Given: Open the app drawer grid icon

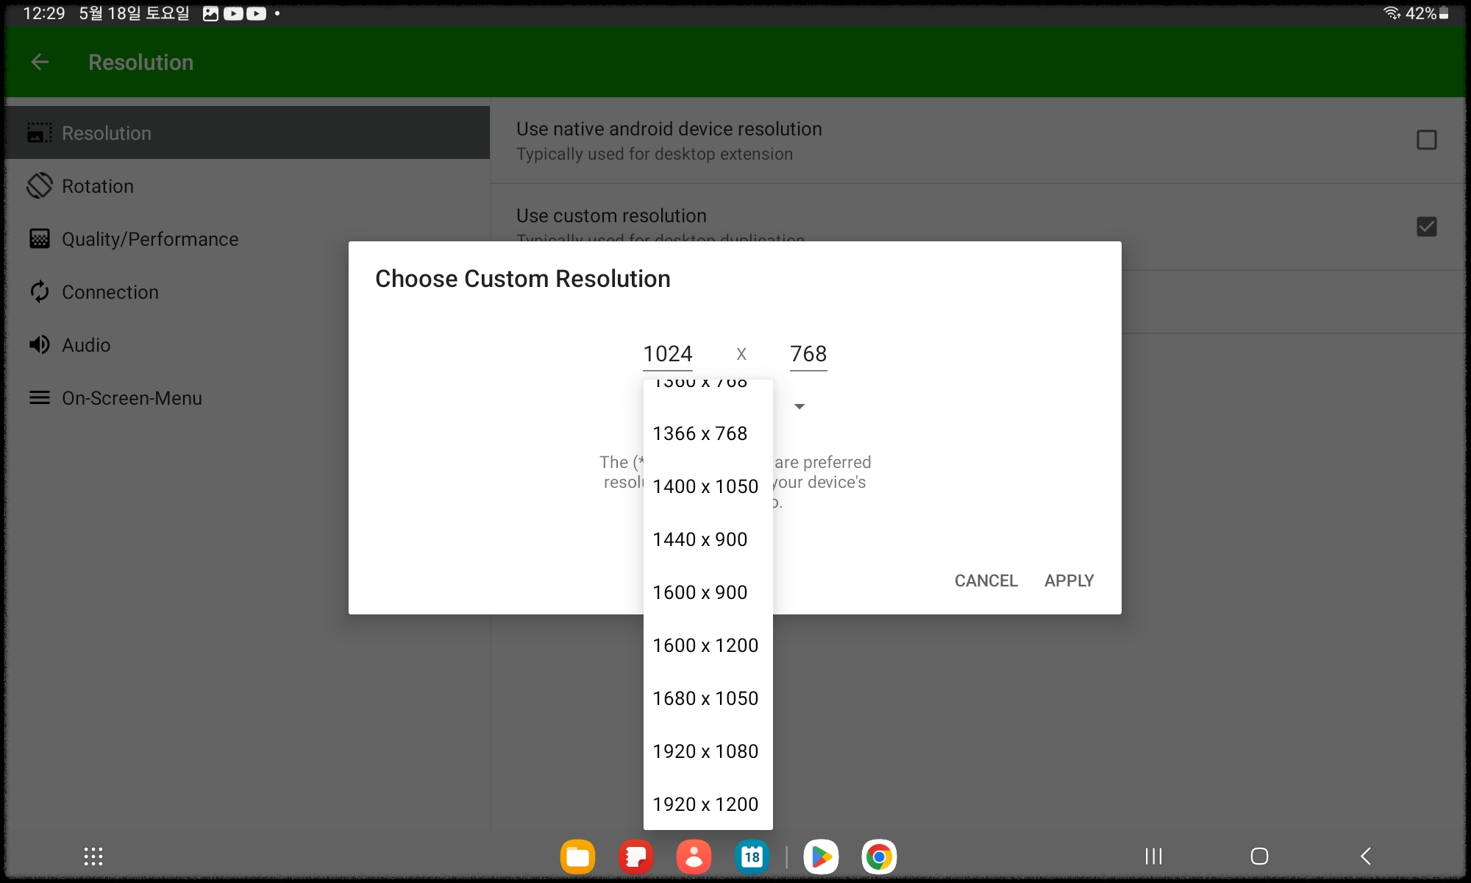Looking at the screenshot, I should [x=93, y=857].
